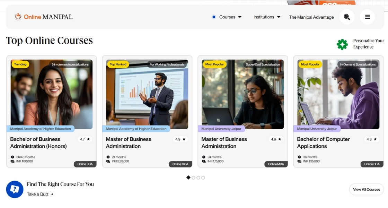Click the INR 1,80,000 fee text
This screenshot has width=388, height=208.
click(25, 161)
